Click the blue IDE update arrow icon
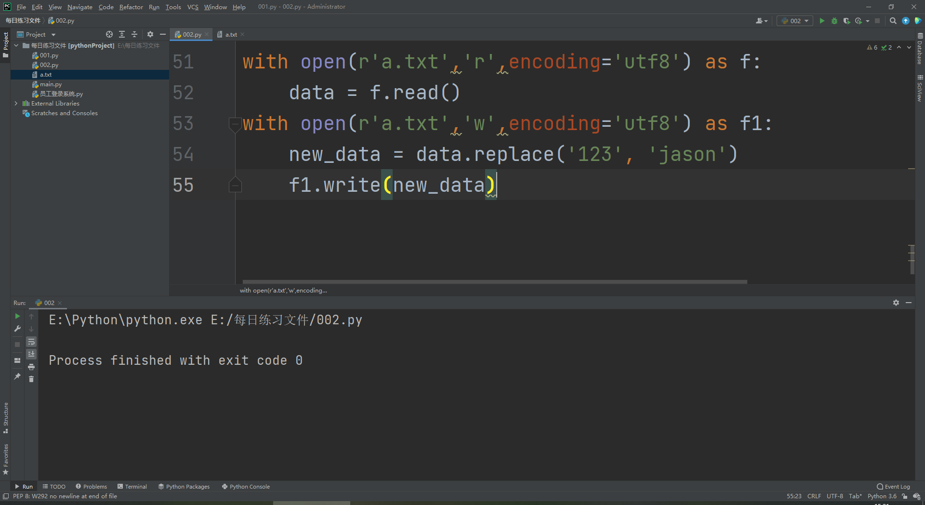Image resolution: width=925 pixels, height=505 pixels. [906, 21]
